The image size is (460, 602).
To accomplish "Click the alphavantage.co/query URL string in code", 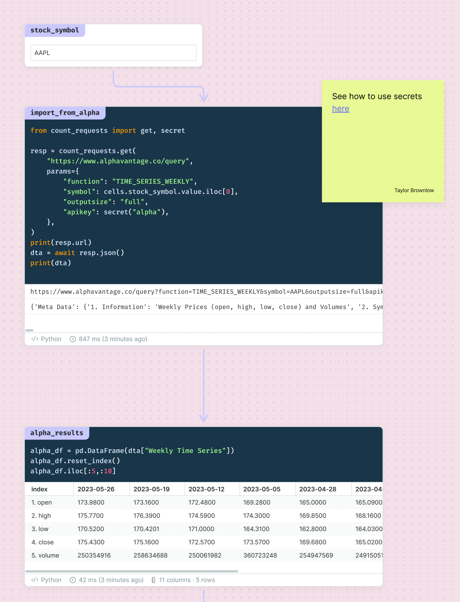I will [118, 161].
